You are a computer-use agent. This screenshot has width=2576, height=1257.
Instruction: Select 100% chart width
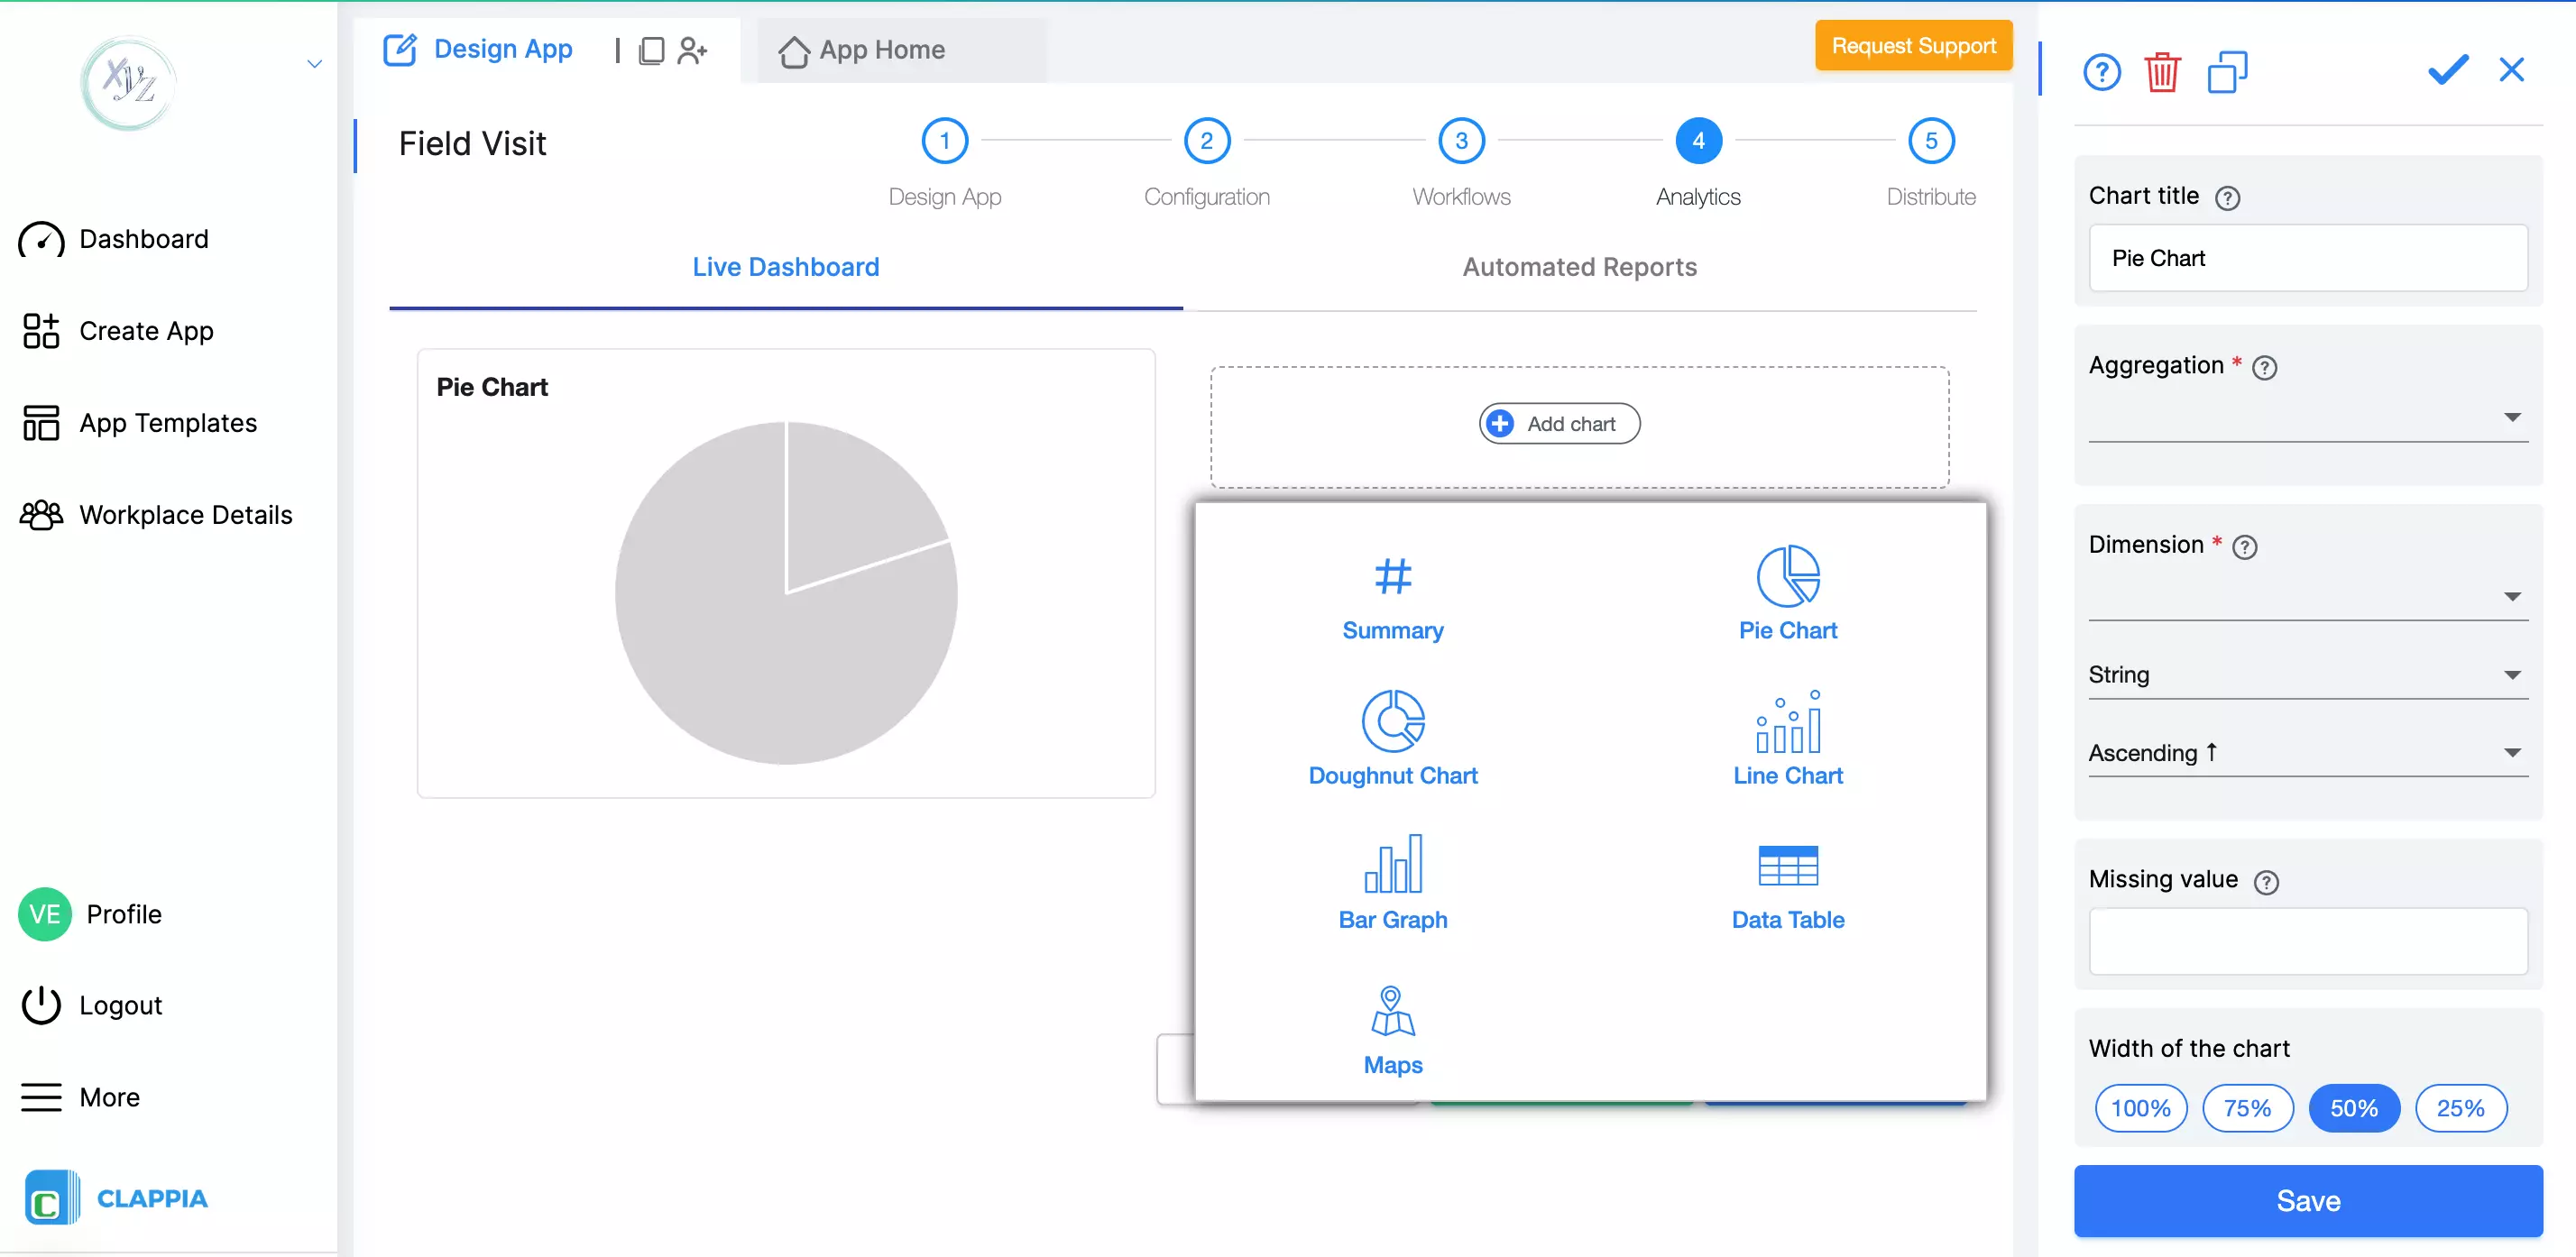pyautogui.click(x=2140, y=1108)
